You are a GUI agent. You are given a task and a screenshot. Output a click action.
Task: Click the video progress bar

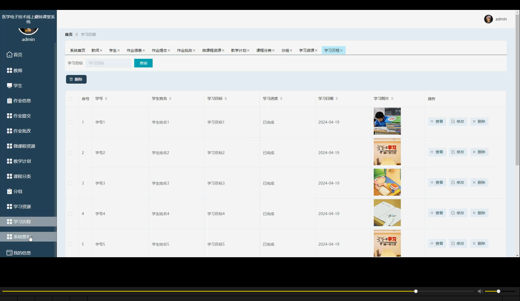(x=238, y=291)
